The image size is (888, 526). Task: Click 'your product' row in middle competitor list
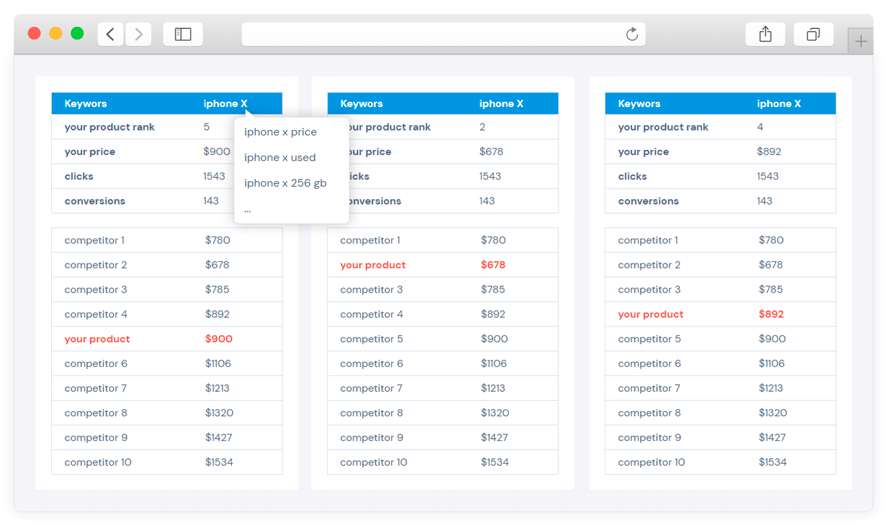click(x=442, y=265)
